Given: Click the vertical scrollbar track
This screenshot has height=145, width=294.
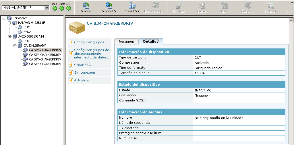Looking at the screenshot, I should click(291, 83).
